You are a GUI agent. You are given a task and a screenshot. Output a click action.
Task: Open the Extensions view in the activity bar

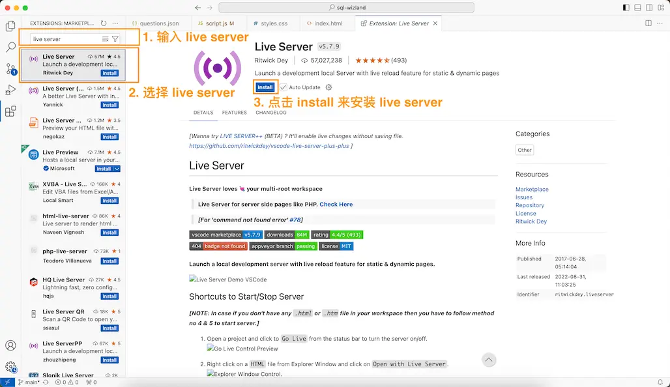10,111
